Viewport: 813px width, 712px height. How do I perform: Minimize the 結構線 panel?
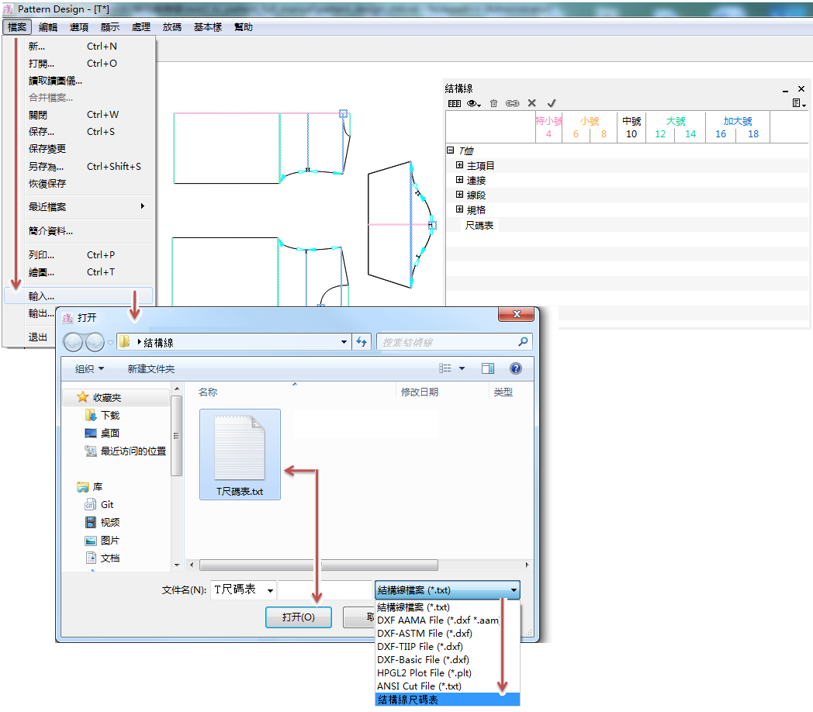785,90
